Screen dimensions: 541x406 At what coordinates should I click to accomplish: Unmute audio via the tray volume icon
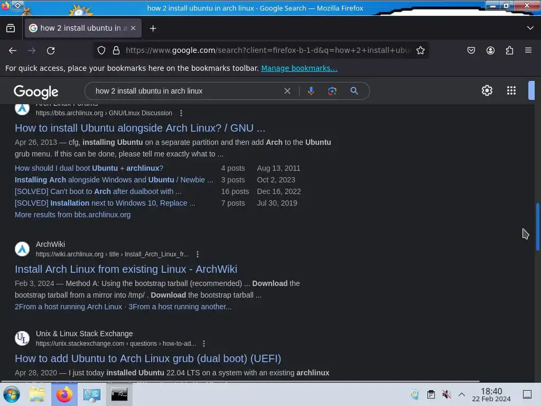pos(447,394)
